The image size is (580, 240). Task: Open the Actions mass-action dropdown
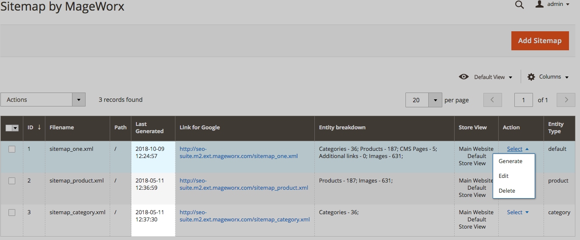pyautogui.click(x=43, y=100)
